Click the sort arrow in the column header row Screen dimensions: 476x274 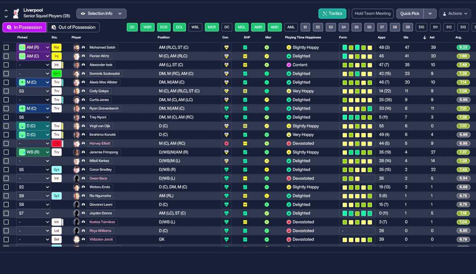(x=425, y=38)
